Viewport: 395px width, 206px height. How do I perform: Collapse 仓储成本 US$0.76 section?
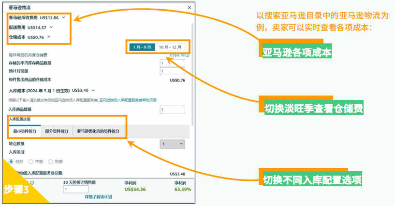[x=49, y=37]
